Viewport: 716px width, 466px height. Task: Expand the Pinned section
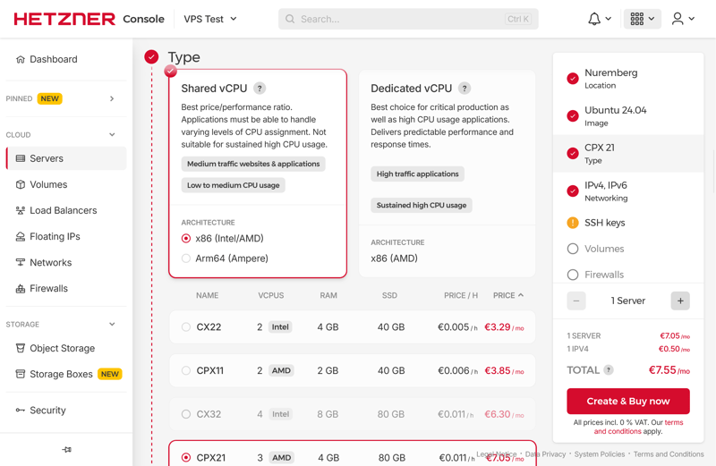[x=112, y=98]
